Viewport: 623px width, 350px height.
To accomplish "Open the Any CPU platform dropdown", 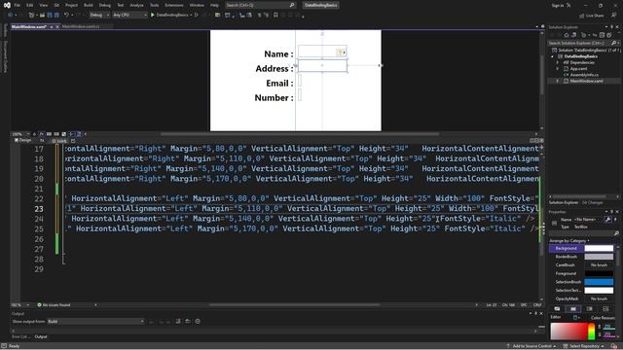I will pyautogui.click(x=129, y=15).
